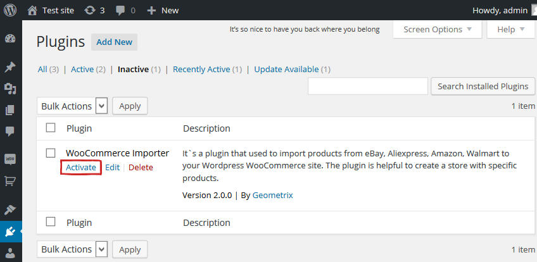Open Plugins plug icon in sidebar
The width and height of the screenshot is (537, 262).
point(10,232)
